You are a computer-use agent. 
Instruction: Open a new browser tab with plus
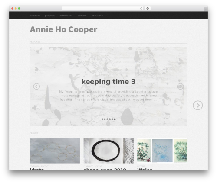(206, 10)
